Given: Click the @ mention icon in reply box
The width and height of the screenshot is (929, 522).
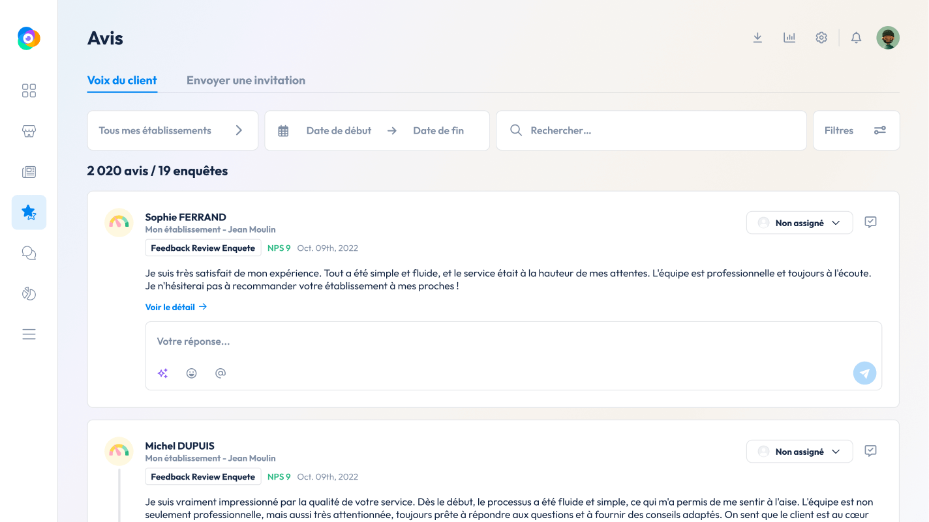Looking at the screenshot, I should tap(221, 373).
